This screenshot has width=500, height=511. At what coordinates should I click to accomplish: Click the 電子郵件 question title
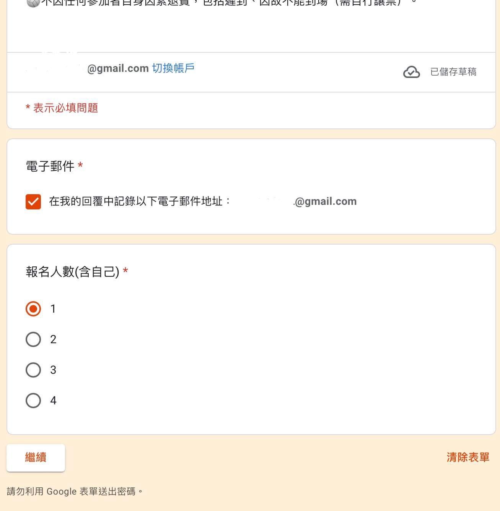[x=50, y=166]
